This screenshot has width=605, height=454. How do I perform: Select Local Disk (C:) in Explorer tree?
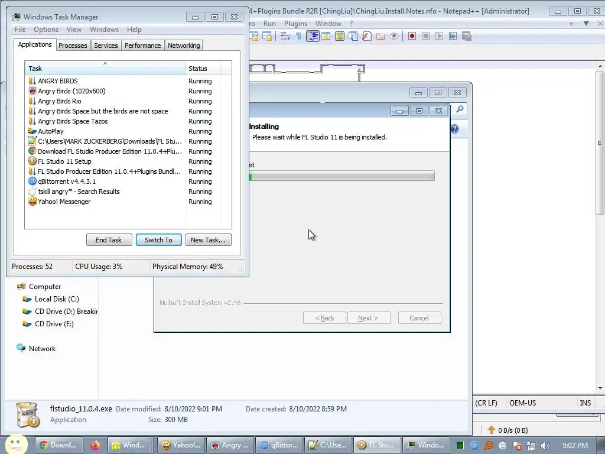point(51,299)
